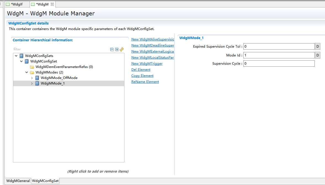Collapse the WdgMConfigSets root node
The height and width of the screenshot is (185, 325).
16,56
